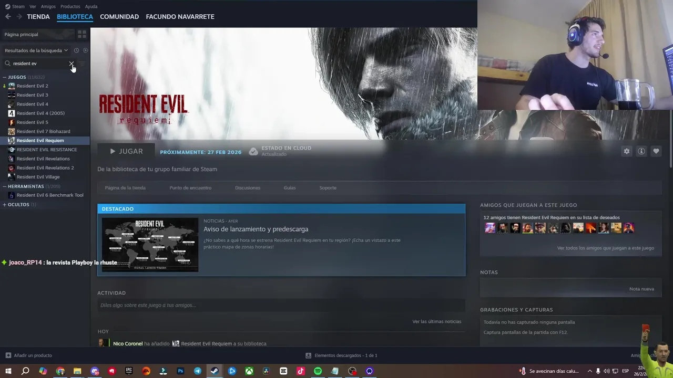
Task: Click the cloud status icon
Action: [253, 151]
